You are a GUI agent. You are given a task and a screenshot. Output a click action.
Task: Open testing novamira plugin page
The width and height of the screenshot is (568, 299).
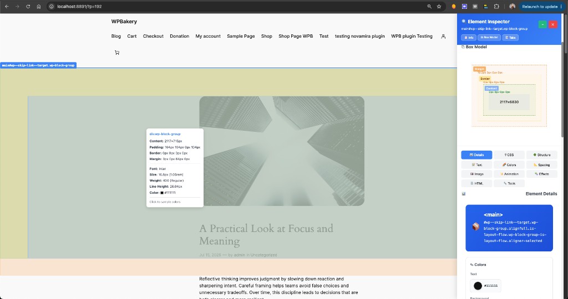[x=359, y=36]
